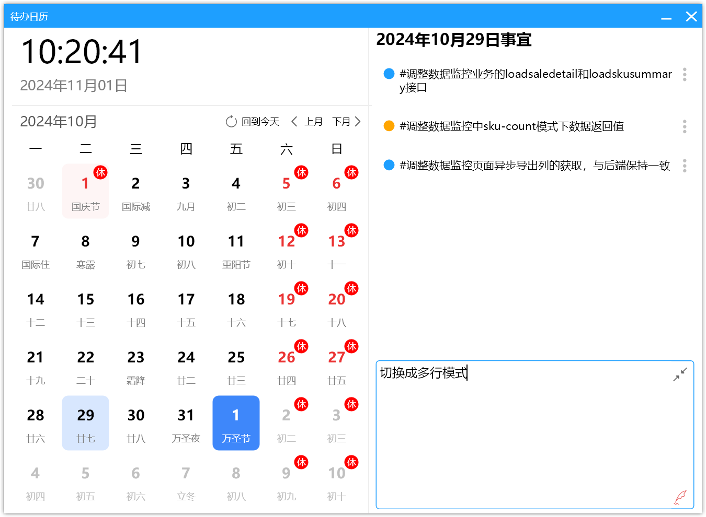The height and width of the screenshot is (517, 706).
Task: Select October 31 万圣夜
Action: click(x=186, y=423)
